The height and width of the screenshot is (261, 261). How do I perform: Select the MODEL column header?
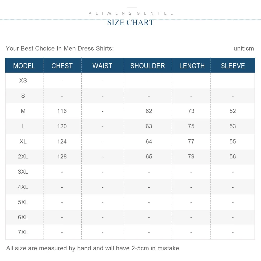(24, 66)
